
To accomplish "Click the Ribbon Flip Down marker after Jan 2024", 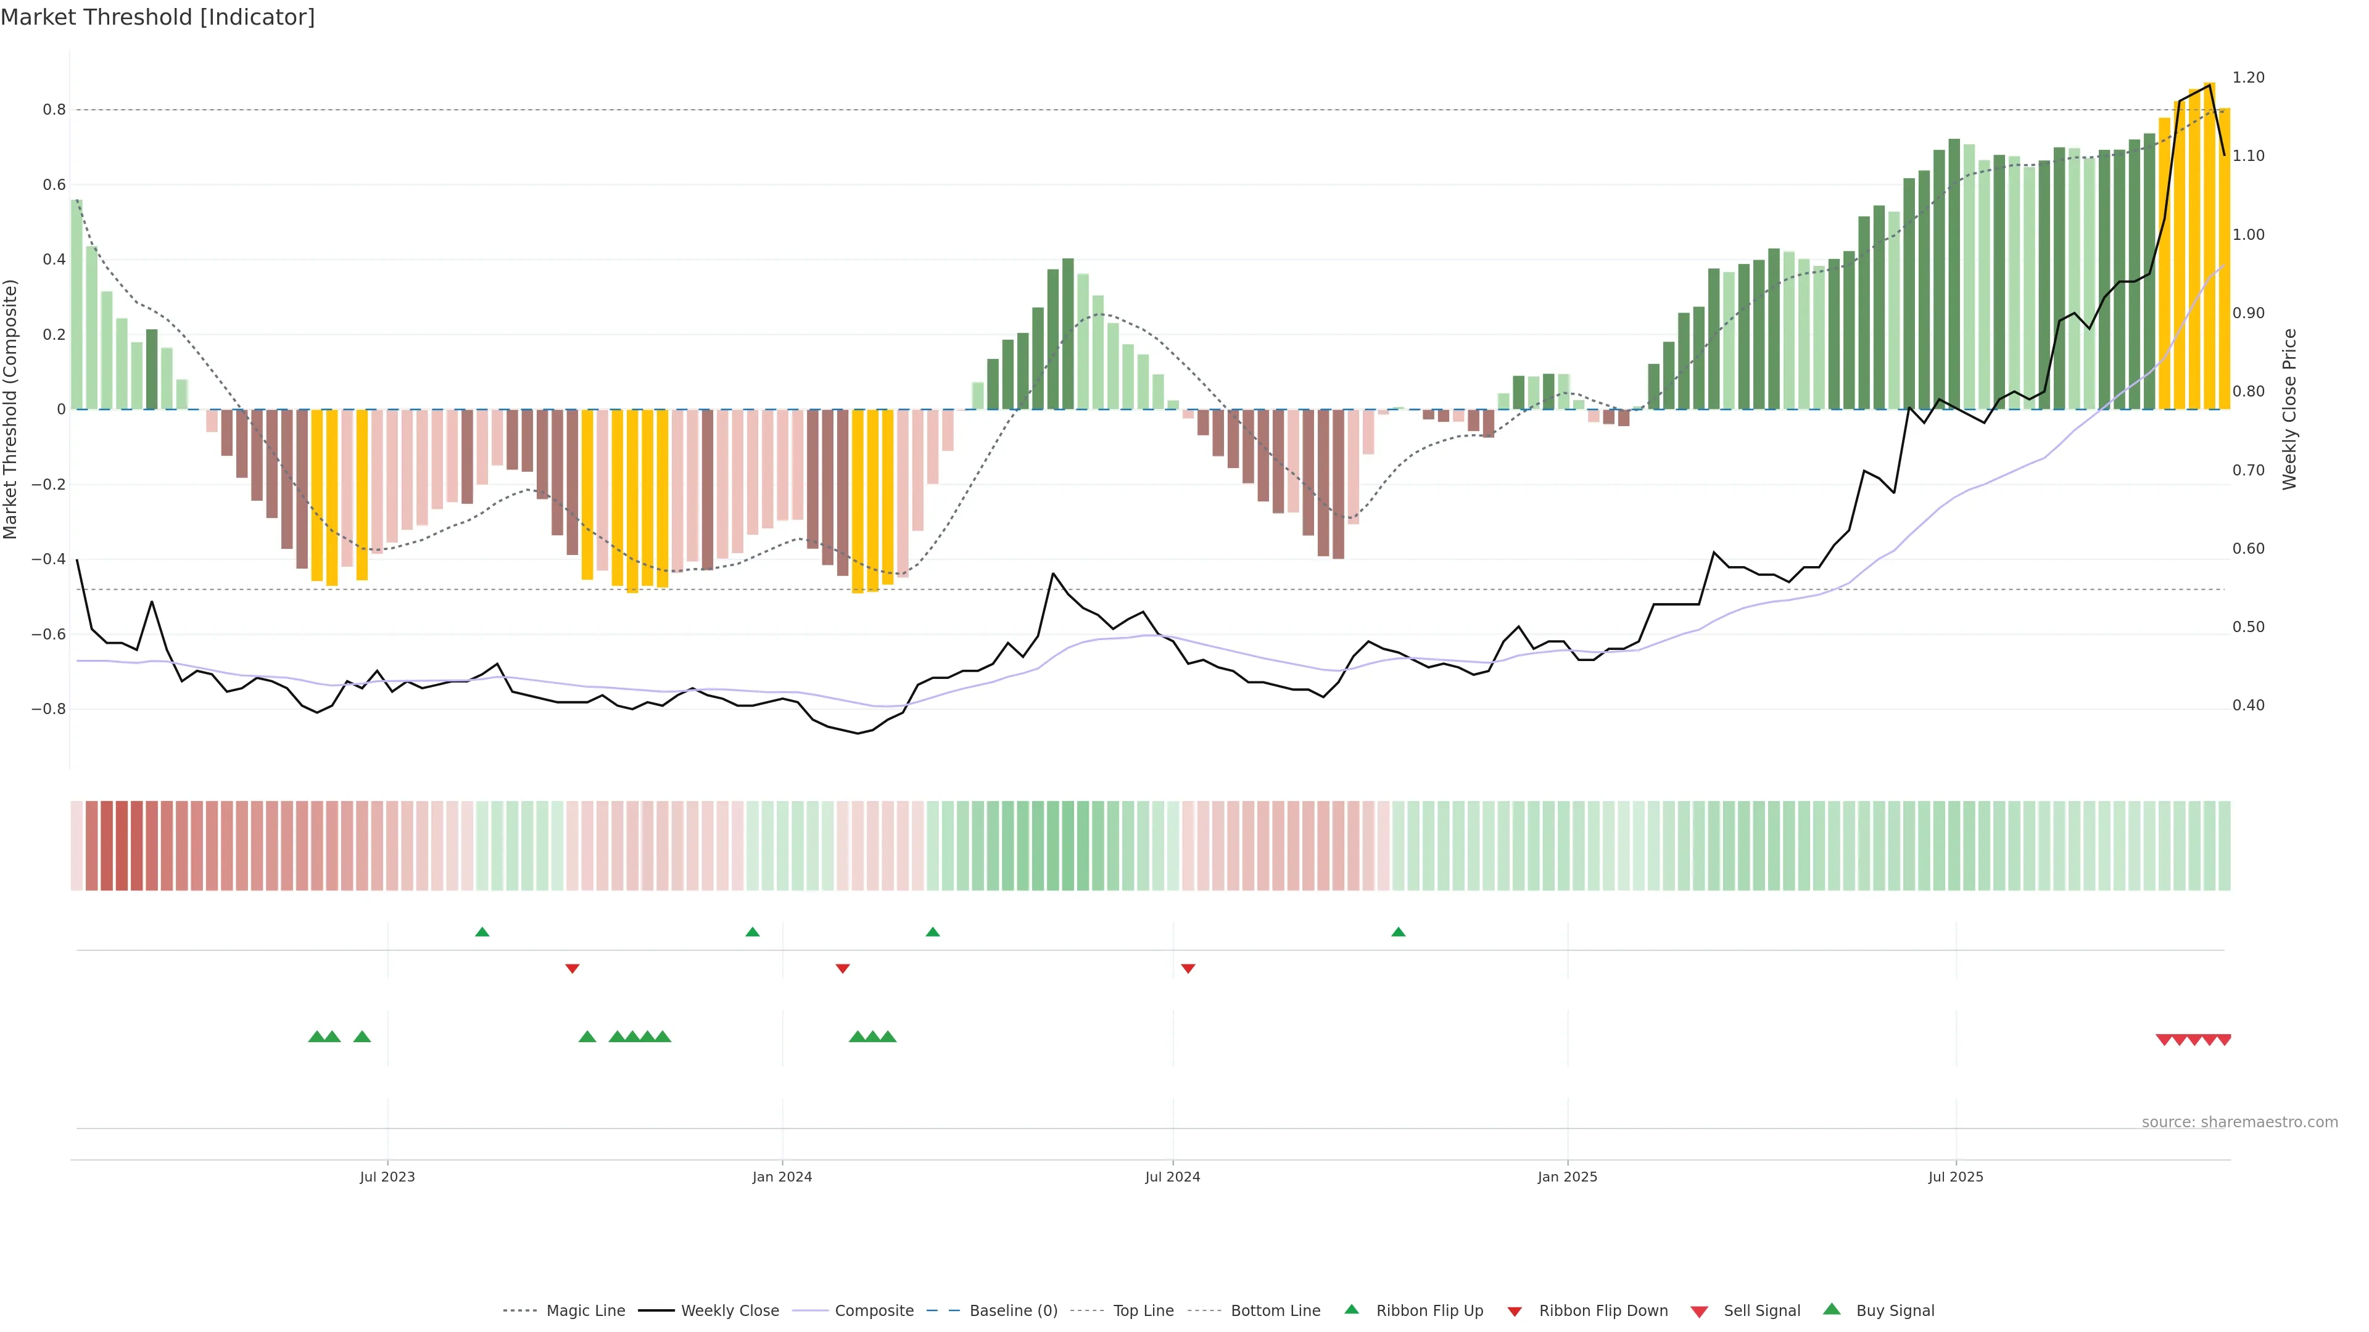I will (842, 968).
